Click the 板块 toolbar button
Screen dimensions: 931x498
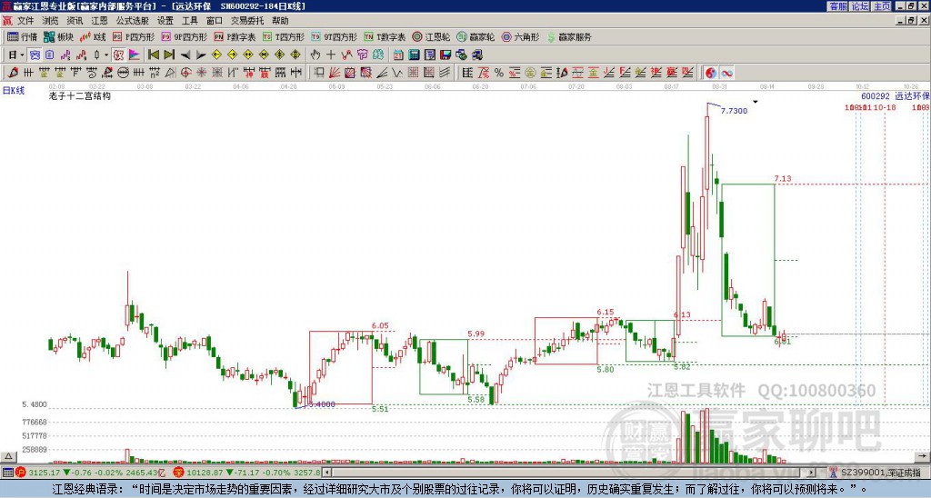[58, 36]
